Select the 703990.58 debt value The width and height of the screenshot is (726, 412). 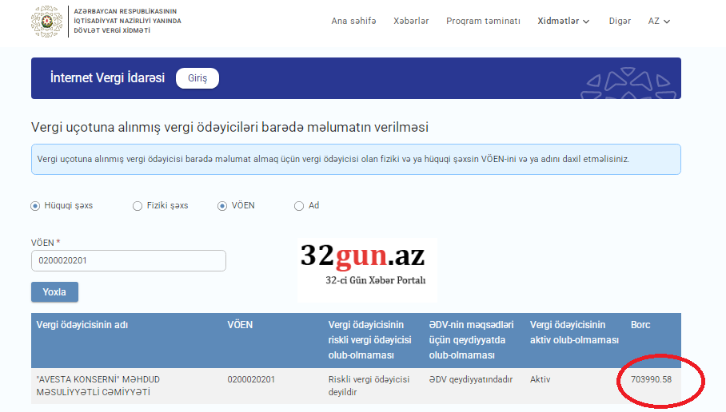pyautogui.click(x=651, y=379)
